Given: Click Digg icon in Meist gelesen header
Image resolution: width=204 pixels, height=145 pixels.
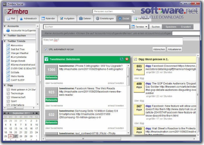Looking at the screenshot, I should (135, 59).
